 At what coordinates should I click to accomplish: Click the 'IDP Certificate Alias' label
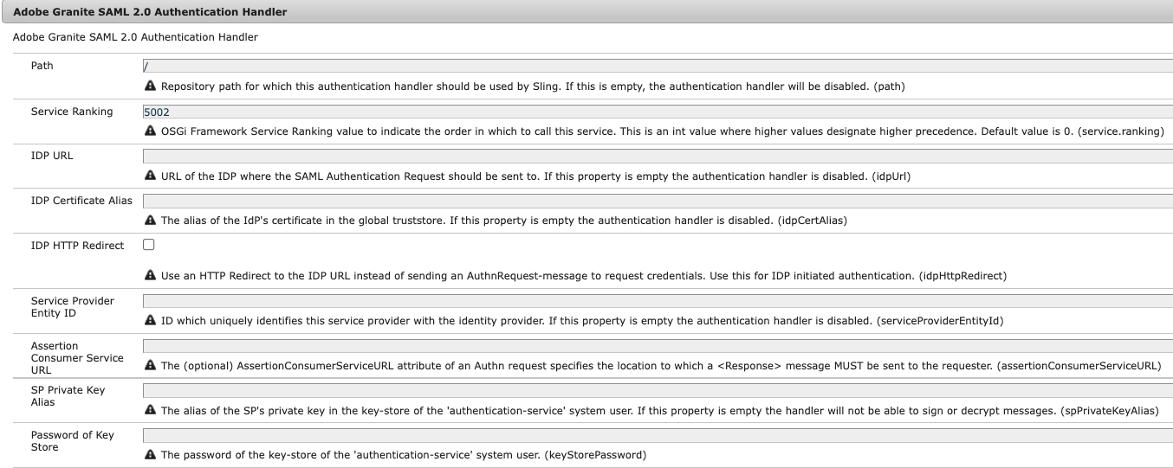click(x=81, y=201)
